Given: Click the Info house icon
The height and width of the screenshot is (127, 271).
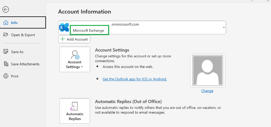Looking at the screenshot, I should coord(6,23).
